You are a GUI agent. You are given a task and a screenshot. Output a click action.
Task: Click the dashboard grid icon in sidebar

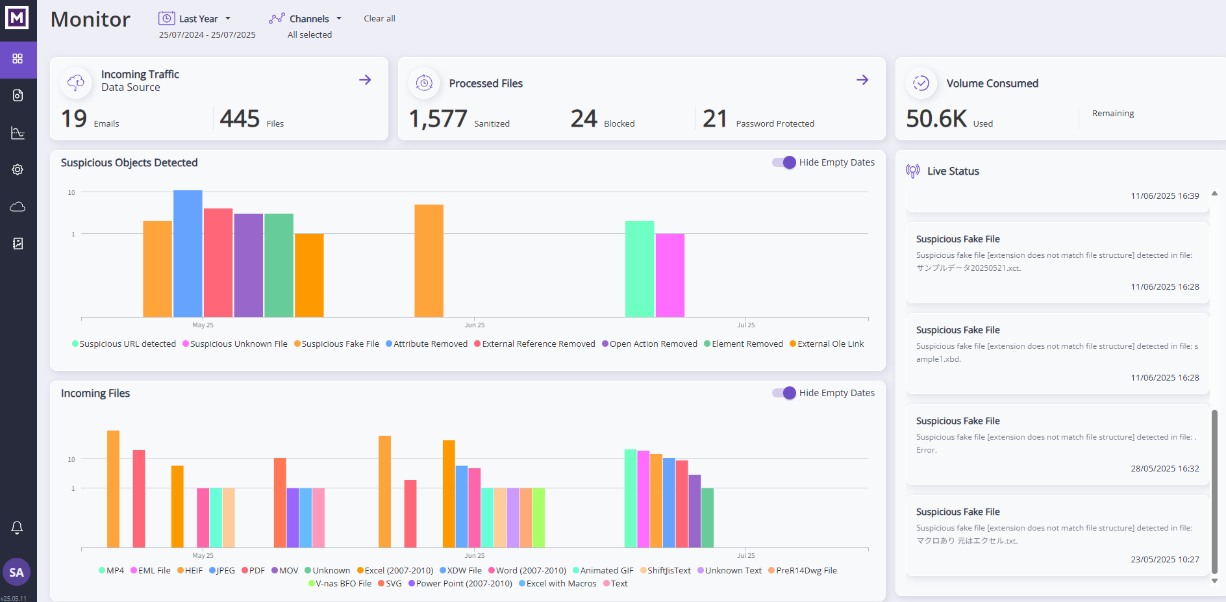pyautogui.click(x=18, y=59)
